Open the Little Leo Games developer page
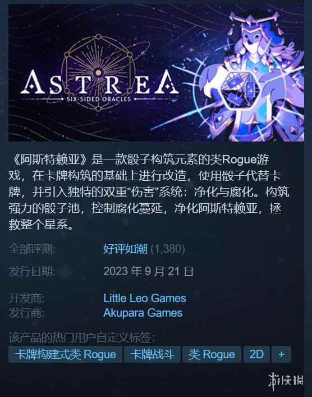Screen dimensions: 312x397 coord(144,298)
